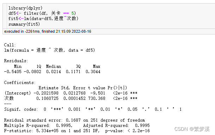This screenshot has width=215, height=135.
Task: Click the intercept estimate -0.2021598
Action: tap(46, 93)
